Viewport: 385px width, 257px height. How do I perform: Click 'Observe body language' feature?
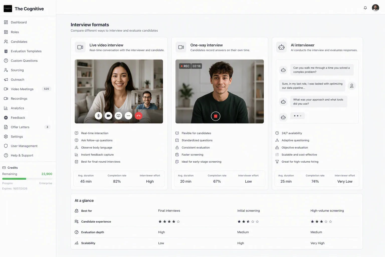(x=97, y=148)
